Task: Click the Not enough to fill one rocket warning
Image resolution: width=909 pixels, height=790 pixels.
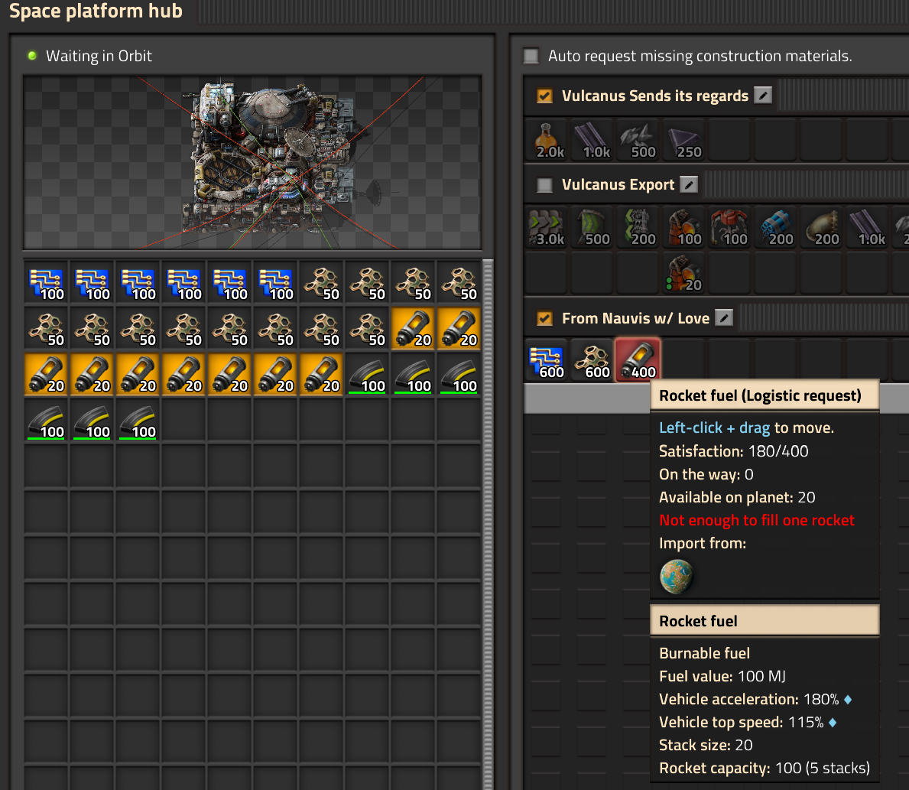Action: click(x=757, y=520)
